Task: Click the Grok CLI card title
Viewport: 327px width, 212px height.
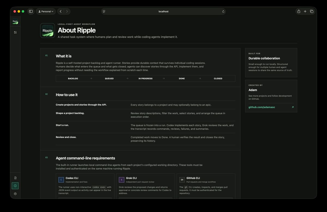Action: click(131, 178)
